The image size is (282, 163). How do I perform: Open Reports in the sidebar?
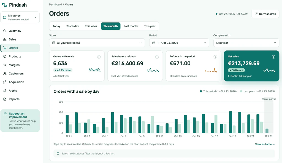[x=20, y=99]
